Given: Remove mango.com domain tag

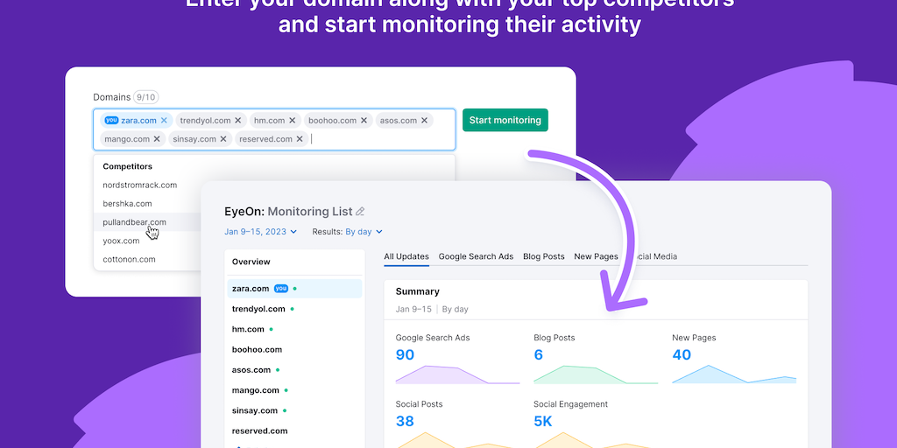Looking at the screenshot, I should point(157,139).
